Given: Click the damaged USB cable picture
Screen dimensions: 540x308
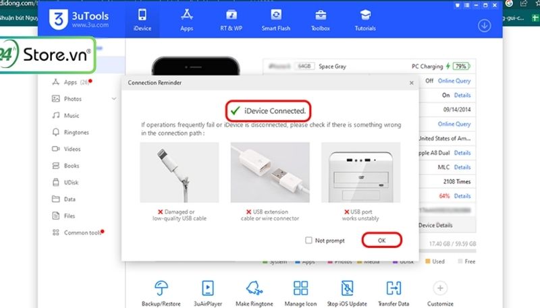Looking at the screenshot, I should pyautogui.click(x=180, y=173).
